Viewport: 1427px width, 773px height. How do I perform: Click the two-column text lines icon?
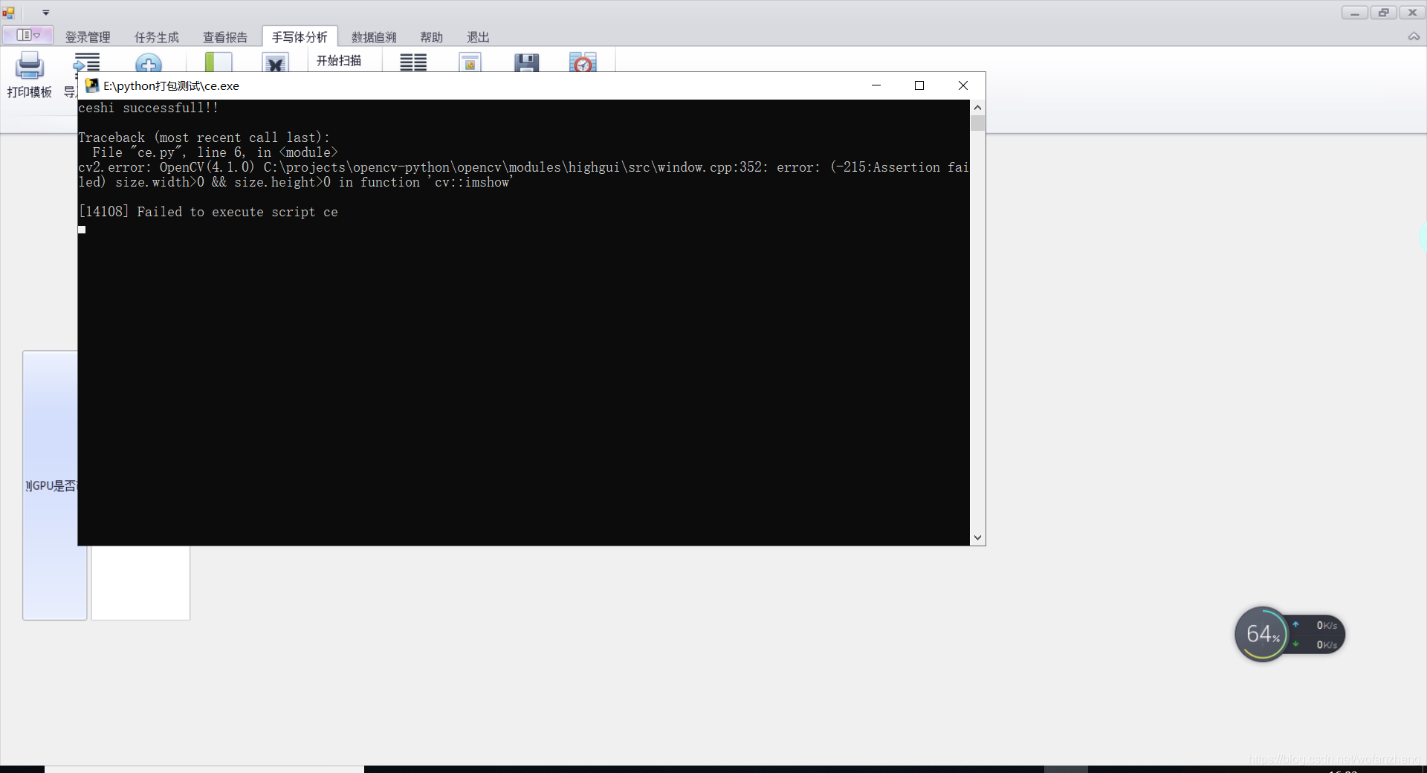413,62
